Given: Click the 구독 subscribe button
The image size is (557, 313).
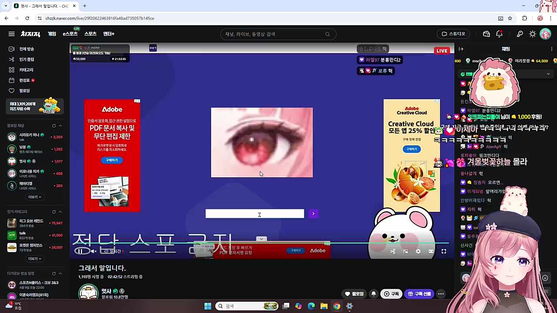Looking at the screenshot, I should coord(391,294).
